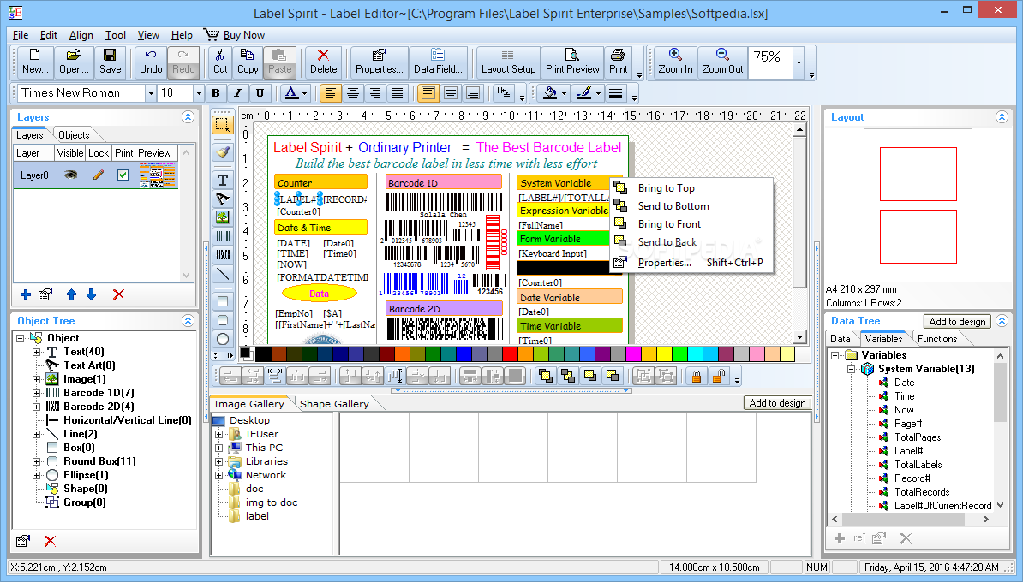The width and height of the screenshot is (1023, 582).
Task: Open the font color dropdown arrow
Action: (x=304, y=93)
